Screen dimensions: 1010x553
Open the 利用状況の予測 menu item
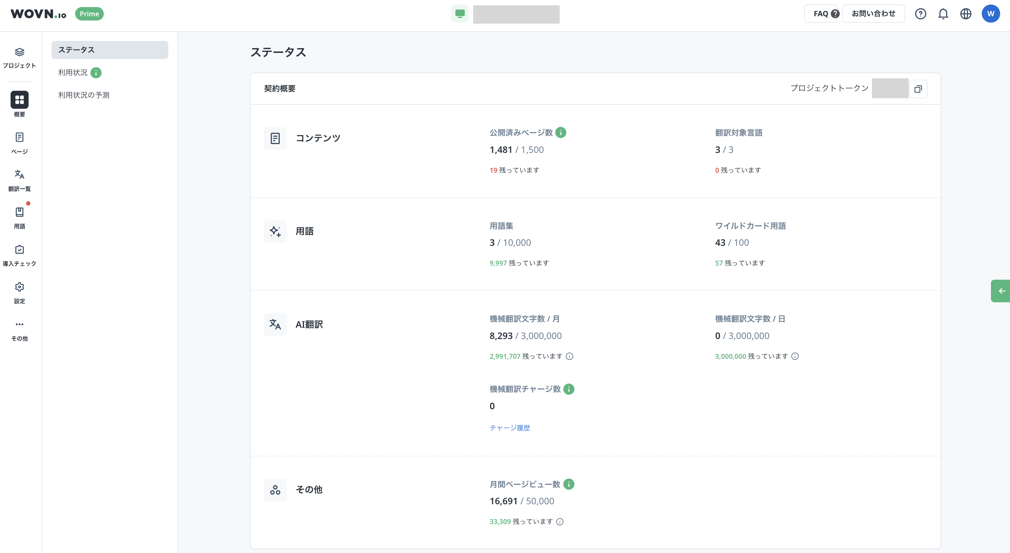pos(84,95)
